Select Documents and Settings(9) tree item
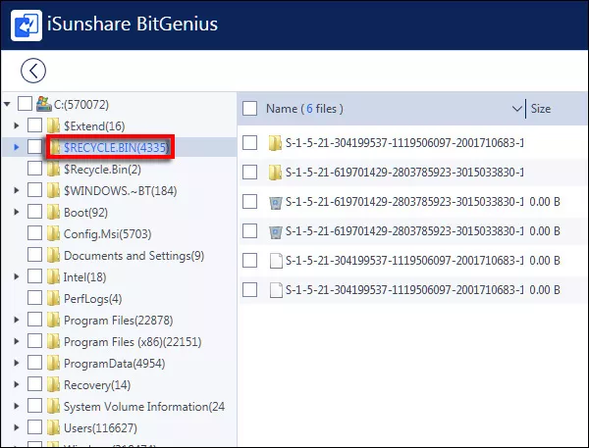Image resolution: width=589 pixels, height=448 pixels. coord(134,256)
